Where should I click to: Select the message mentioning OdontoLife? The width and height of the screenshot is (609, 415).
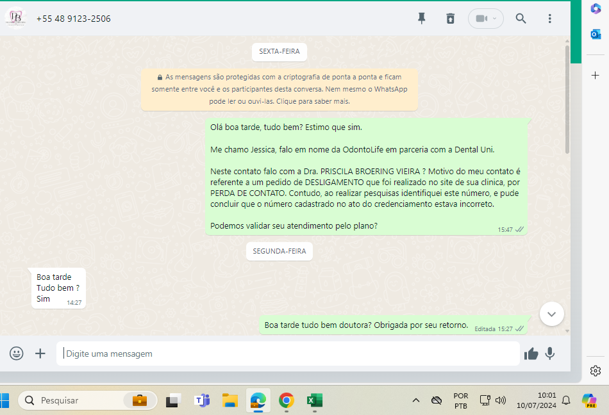pos(366,177)
